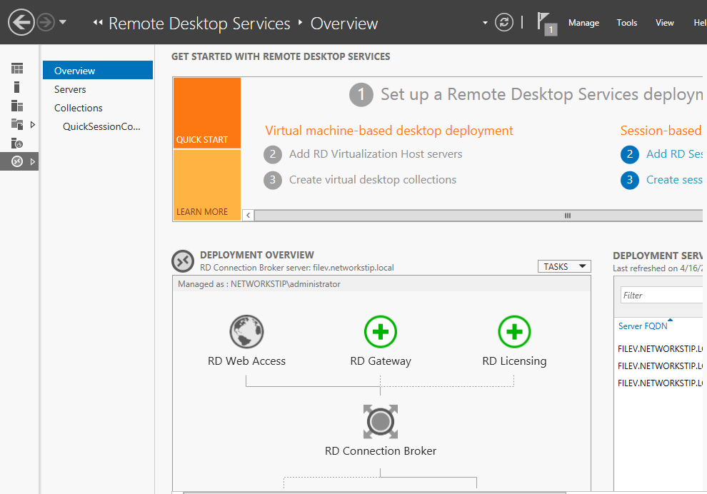
Task: Open All Servers from the sidebar
Action: (17, 105)
